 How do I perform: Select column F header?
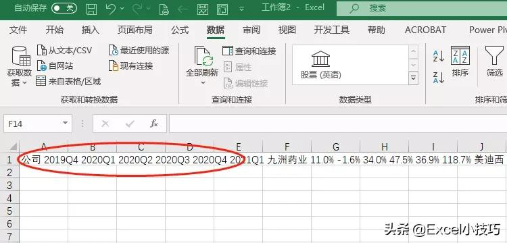pyautogui.click(x=287, y=147)
